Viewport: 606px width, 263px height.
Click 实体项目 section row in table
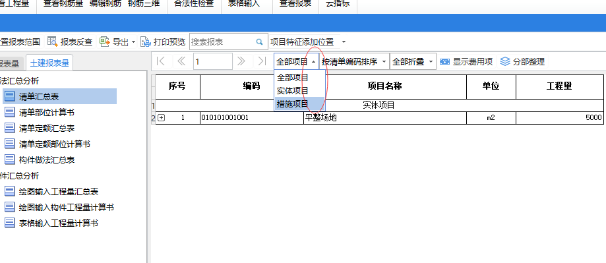tap(379, 105)
